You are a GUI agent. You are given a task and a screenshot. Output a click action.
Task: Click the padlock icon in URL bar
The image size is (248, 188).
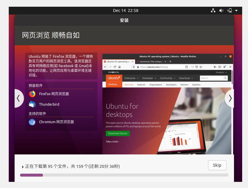(138, 67)
